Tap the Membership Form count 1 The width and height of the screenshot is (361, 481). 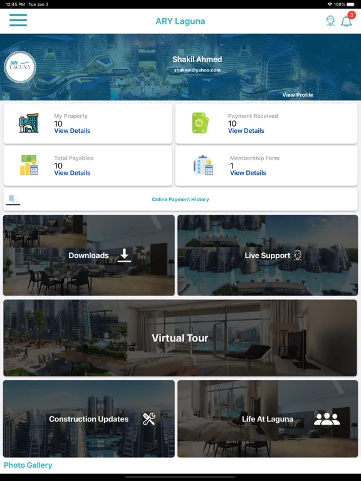coord(232,165)
